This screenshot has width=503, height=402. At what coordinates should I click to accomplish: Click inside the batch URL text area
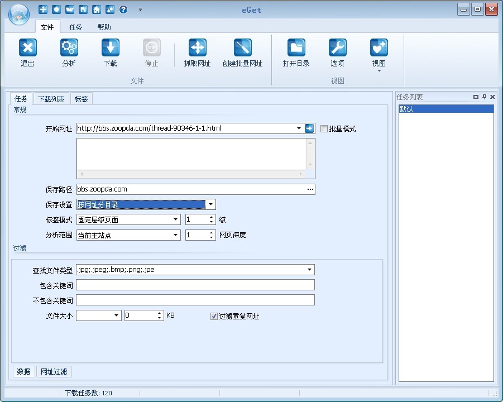tap(191, 154)
